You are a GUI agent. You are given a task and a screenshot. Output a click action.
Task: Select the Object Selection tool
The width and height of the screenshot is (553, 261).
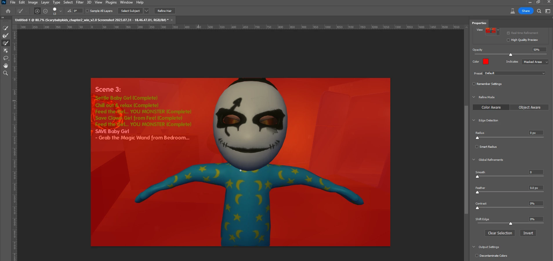tap(6, 51)
